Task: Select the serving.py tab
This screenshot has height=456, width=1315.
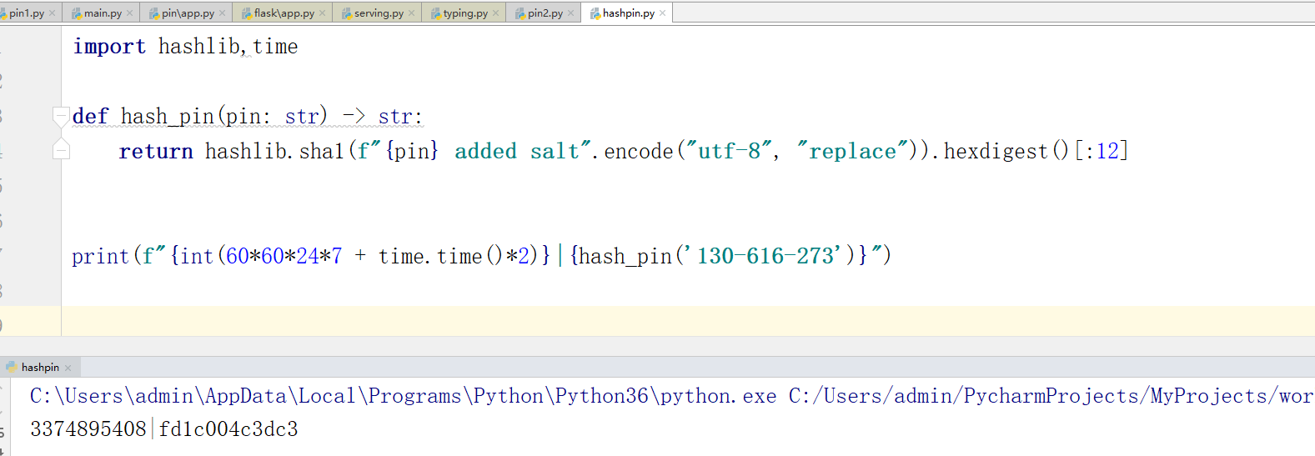Action: point(378,13)
